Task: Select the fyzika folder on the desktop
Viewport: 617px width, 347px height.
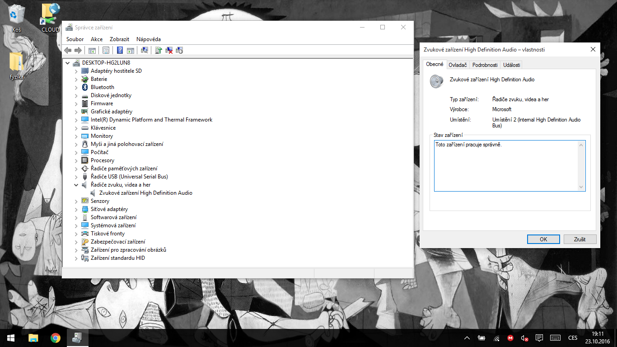Action: [x=17, y=66]
